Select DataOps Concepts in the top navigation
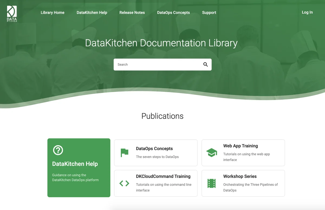The height and width of the screenshot is (210, 325). coord(173,12)
